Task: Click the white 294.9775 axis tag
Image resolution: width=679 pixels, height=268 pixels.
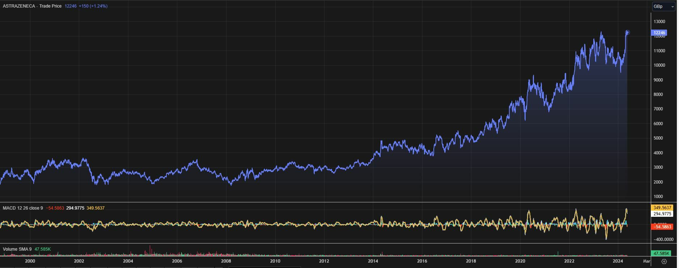Action: 662,214
